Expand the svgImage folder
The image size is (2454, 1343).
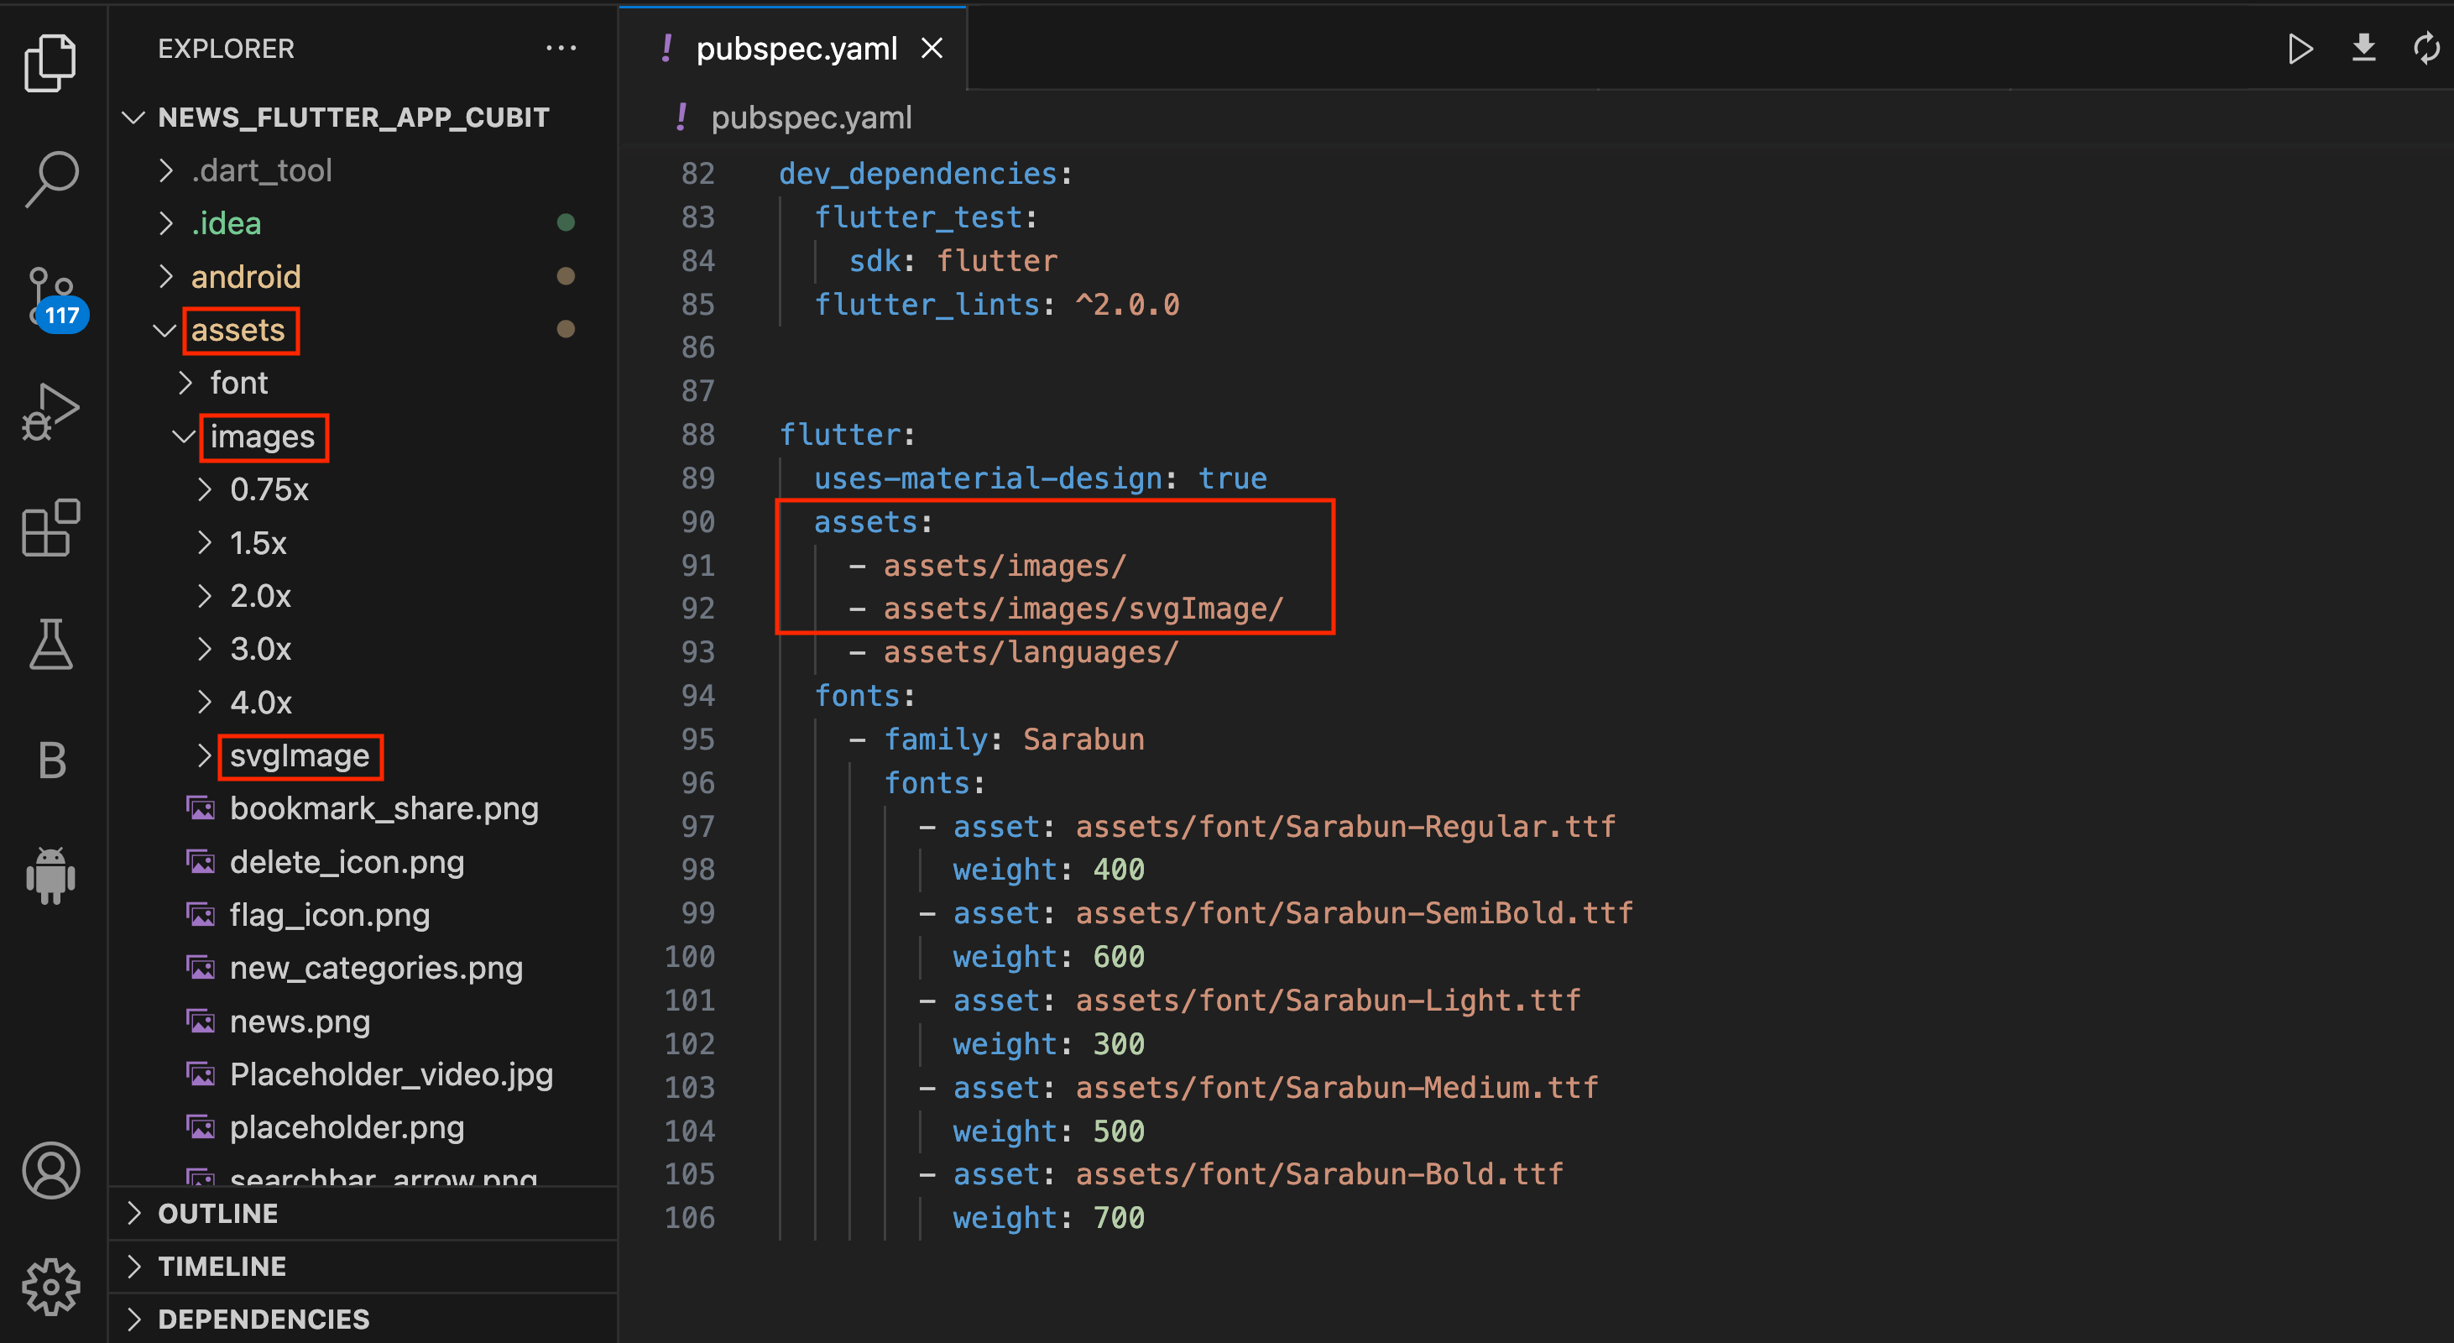298,756
